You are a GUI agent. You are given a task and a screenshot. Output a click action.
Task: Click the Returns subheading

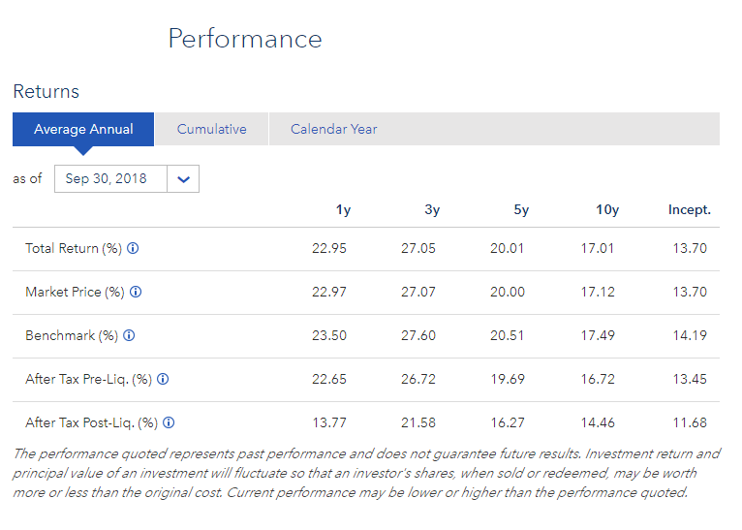[46, 92]
